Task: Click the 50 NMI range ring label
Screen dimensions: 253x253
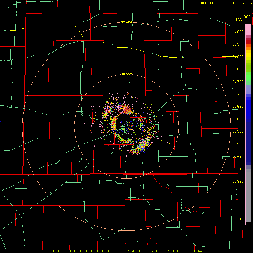Action: pos(126,74)
